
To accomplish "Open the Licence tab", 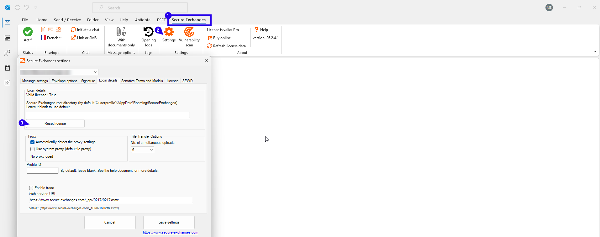I will coord(172,81).
